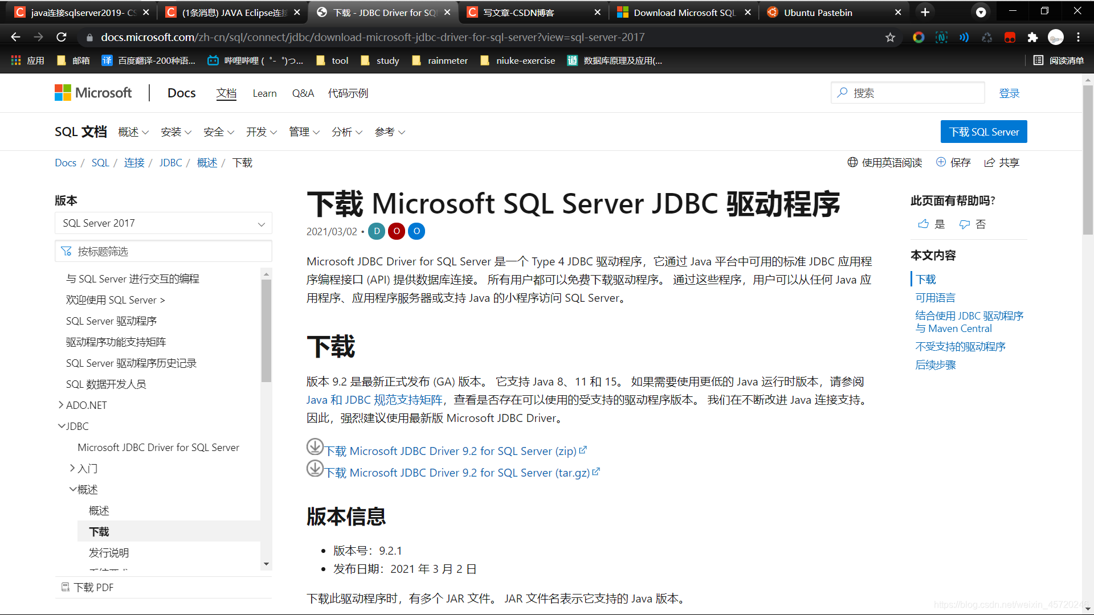The image size is (1094, 615).
Task: Click download icon beside tar.gz link
Action: (315, 469)
